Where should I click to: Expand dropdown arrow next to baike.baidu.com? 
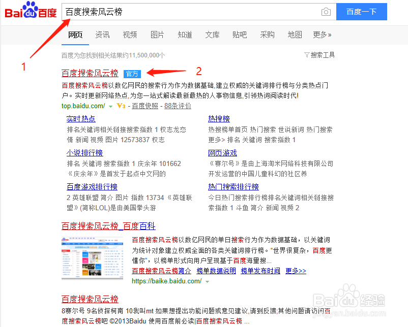207,281
